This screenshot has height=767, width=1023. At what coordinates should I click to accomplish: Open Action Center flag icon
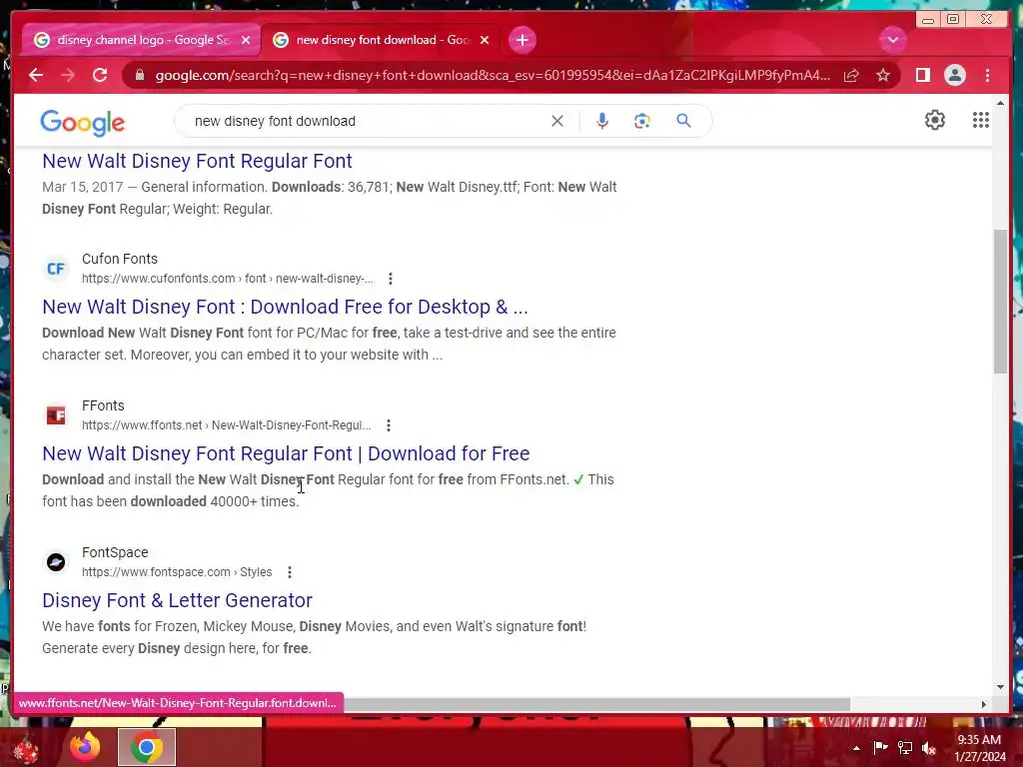(x=880, y=747)
